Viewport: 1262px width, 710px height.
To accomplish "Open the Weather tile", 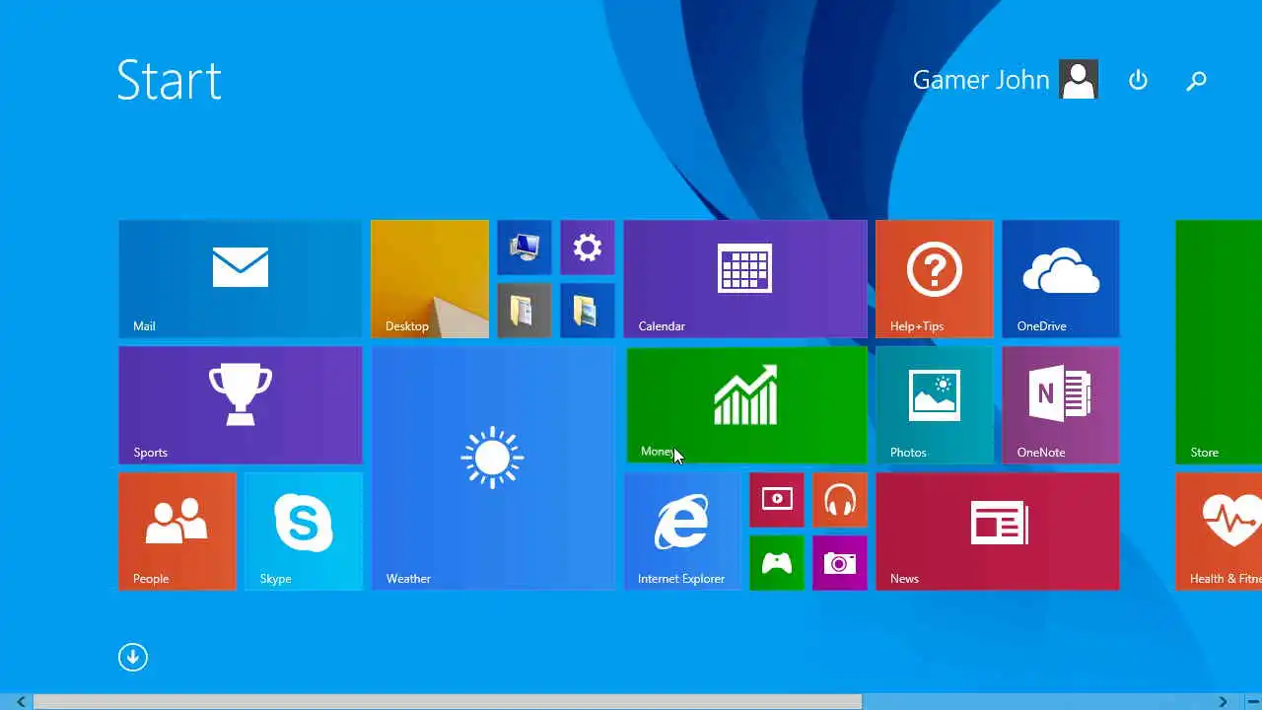I will [493, 468].
